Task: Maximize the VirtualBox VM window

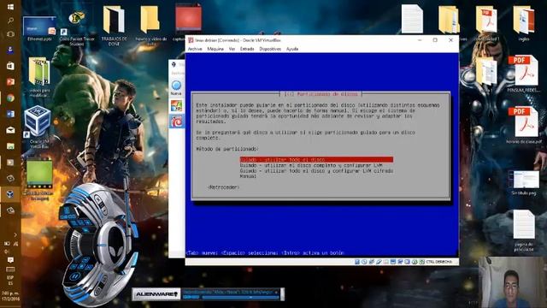Action: 435,40
